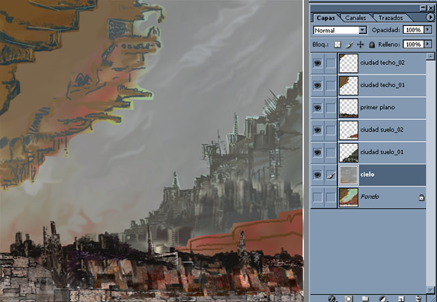Collapse the Capas palette window
Screen dimensions: 437x302
click(x=423, y=8)
